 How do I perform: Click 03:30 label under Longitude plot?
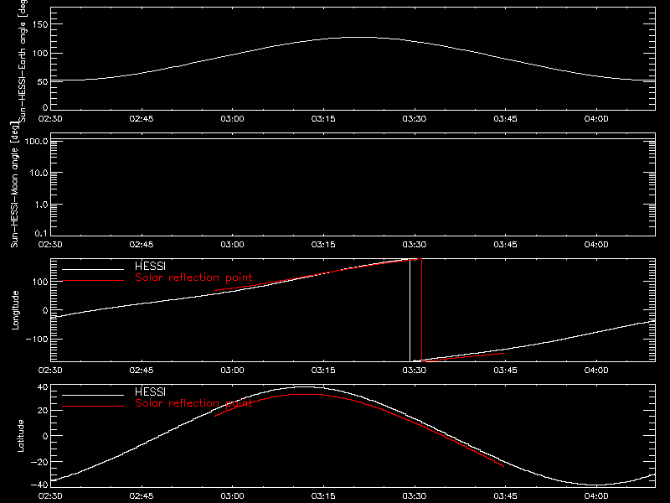(415, 370)
